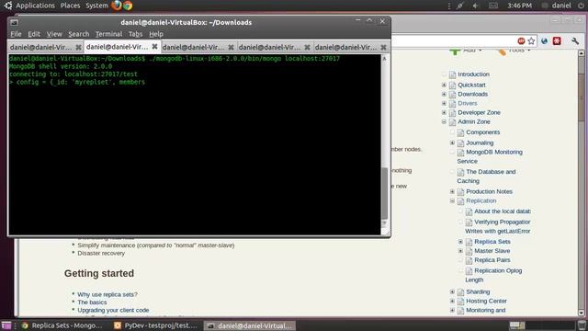
Task: Switch to the fifth terminal tab
Action: pos(351,47)
